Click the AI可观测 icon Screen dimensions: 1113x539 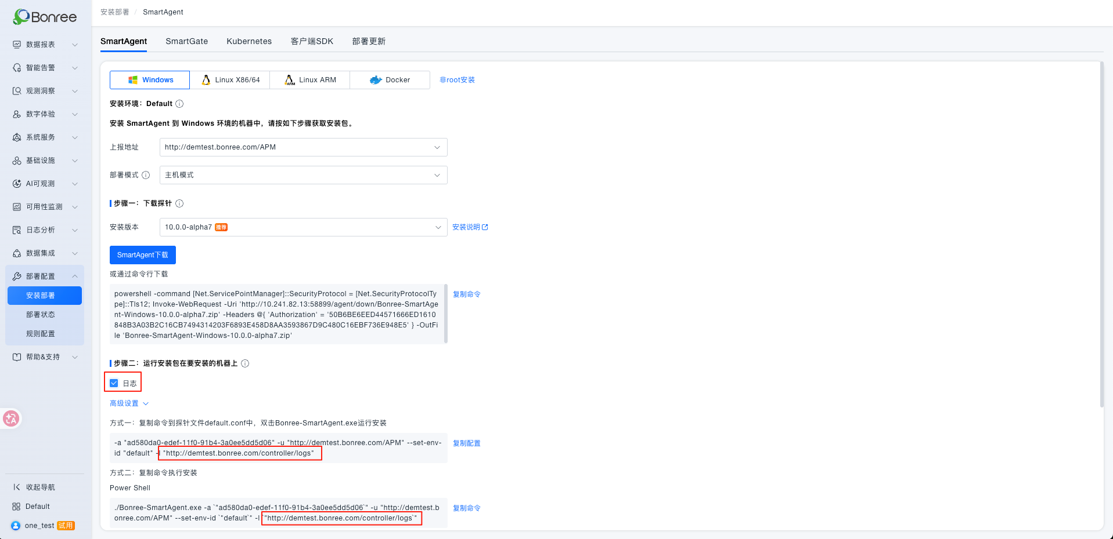pyautogui.click(x=17, y=184)
